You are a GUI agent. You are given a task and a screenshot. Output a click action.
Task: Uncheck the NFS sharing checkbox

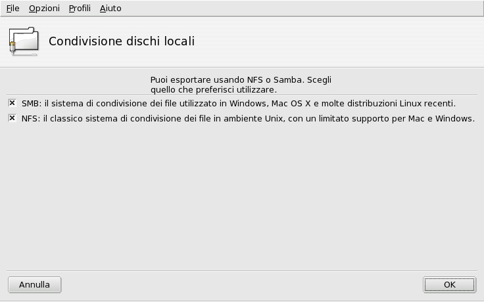12,118
